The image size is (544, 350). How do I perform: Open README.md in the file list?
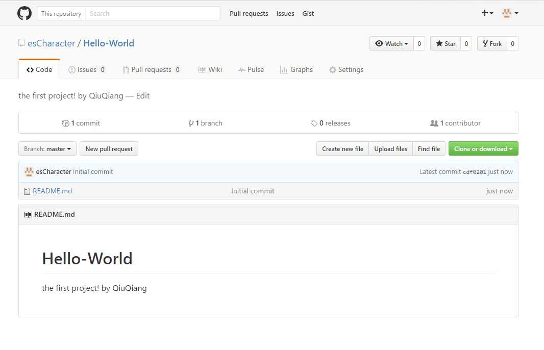click(53, 191)
